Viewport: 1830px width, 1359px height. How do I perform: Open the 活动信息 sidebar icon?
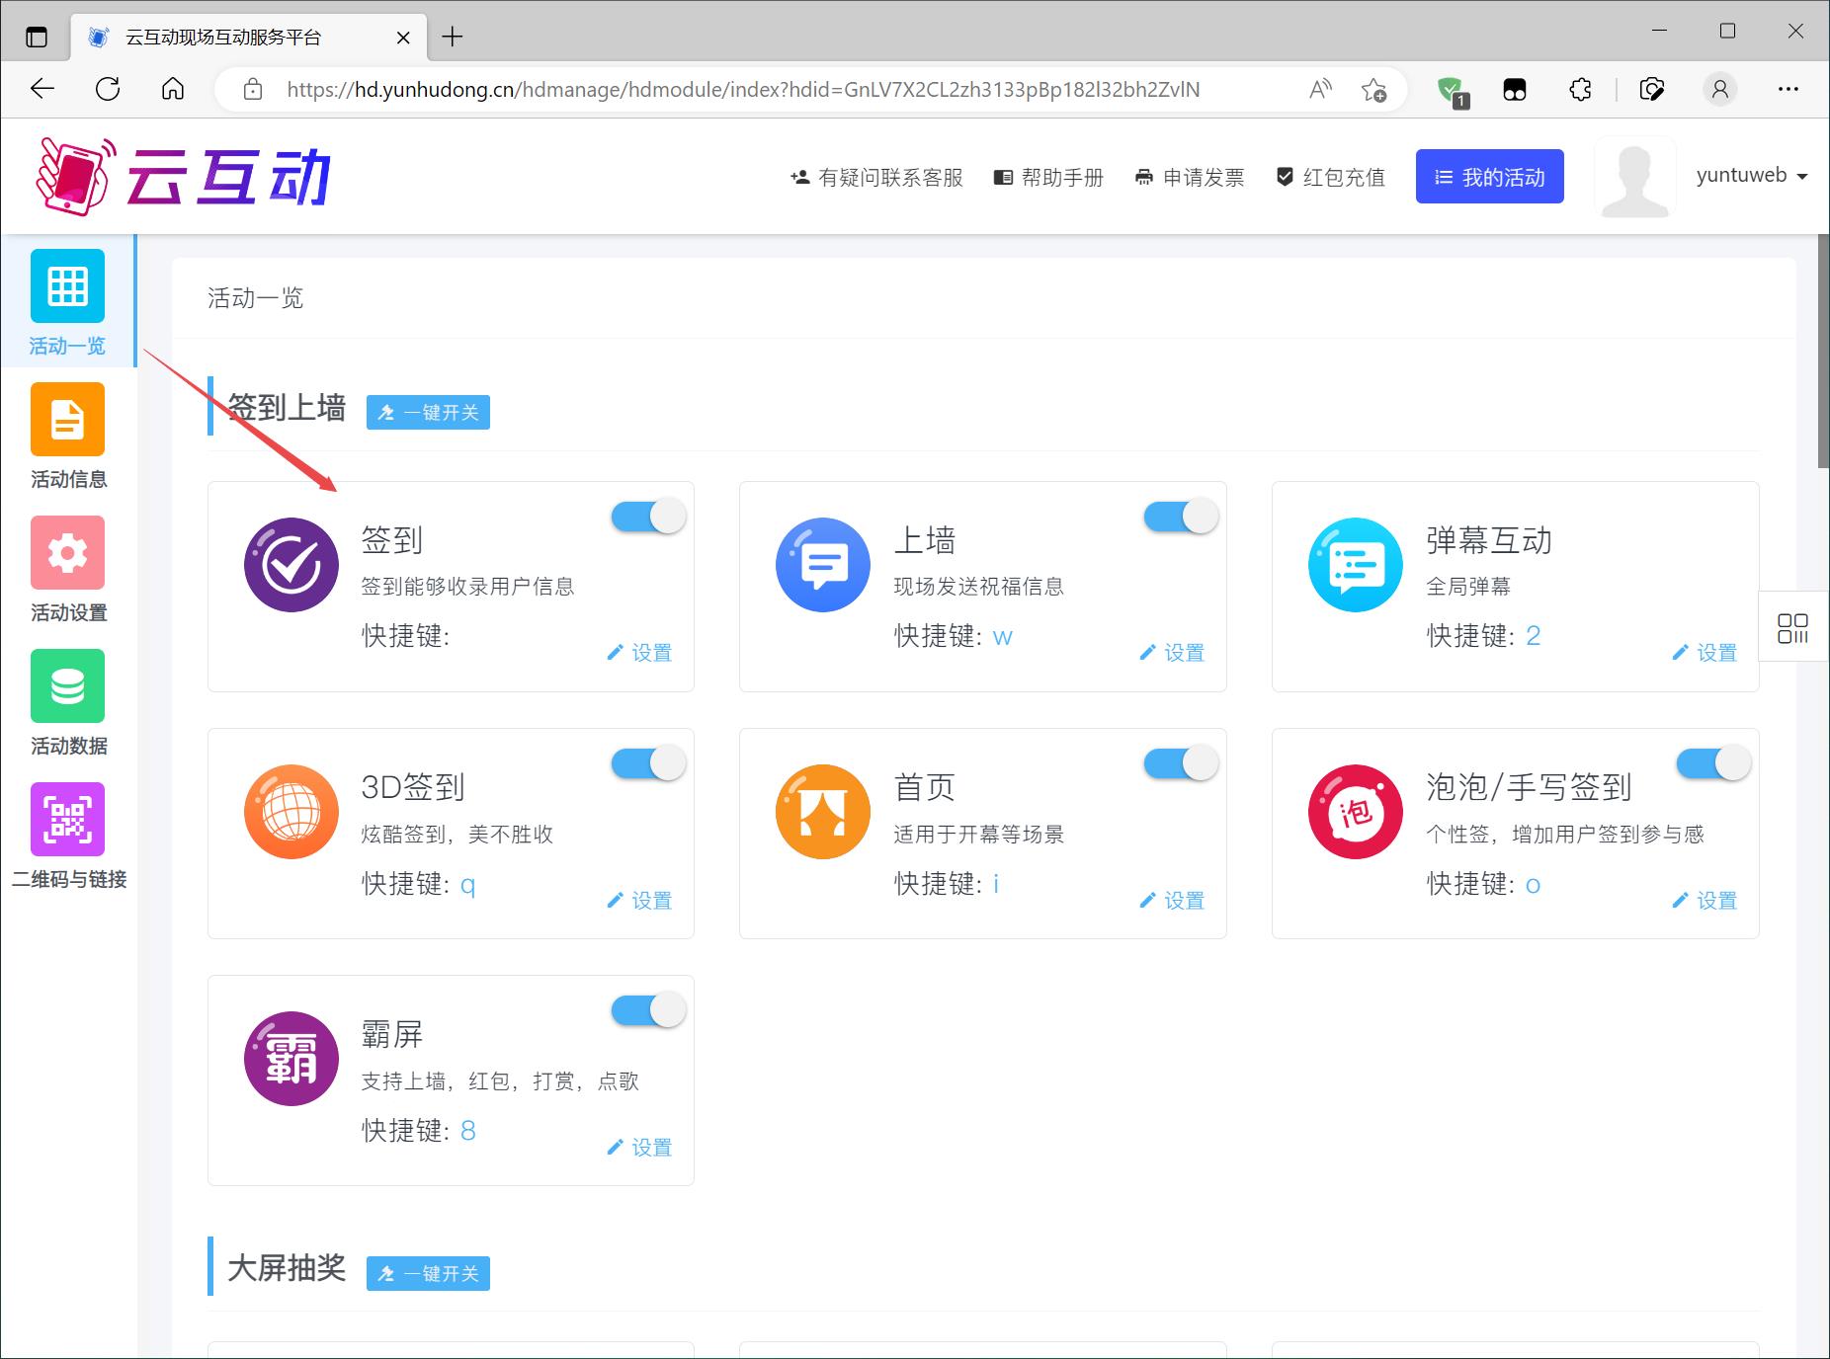(67, 420)
